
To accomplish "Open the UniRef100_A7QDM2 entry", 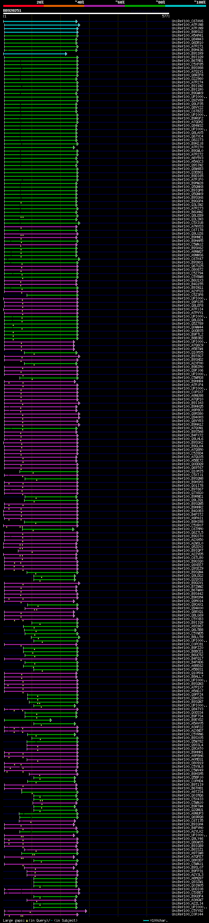I will click(187, 122).
